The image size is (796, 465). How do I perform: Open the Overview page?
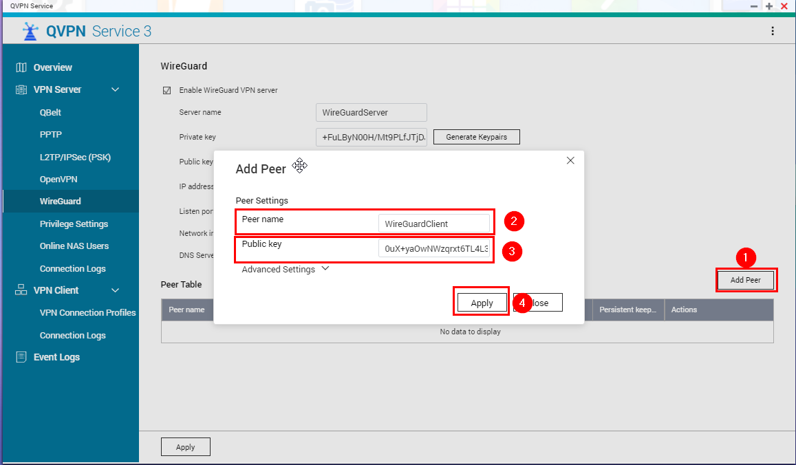(x=53, y=67)
